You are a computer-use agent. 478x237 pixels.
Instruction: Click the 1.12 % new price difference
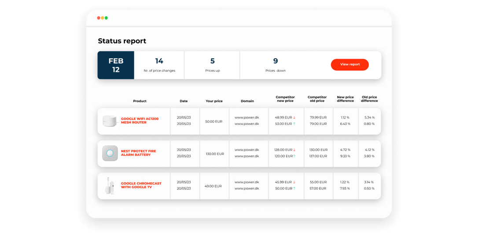(345, 118)
